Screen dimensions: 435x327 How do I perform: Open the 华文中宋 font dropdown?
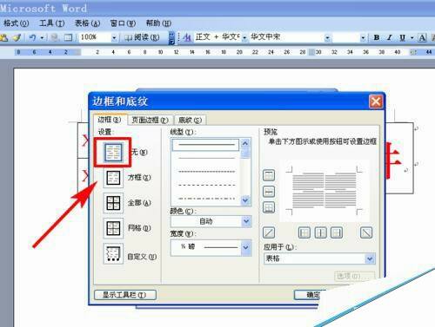click(327, 37)
